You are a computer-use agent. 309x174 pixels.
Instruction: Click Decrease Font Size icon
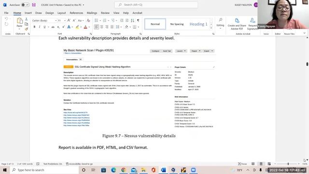(74, 20)
